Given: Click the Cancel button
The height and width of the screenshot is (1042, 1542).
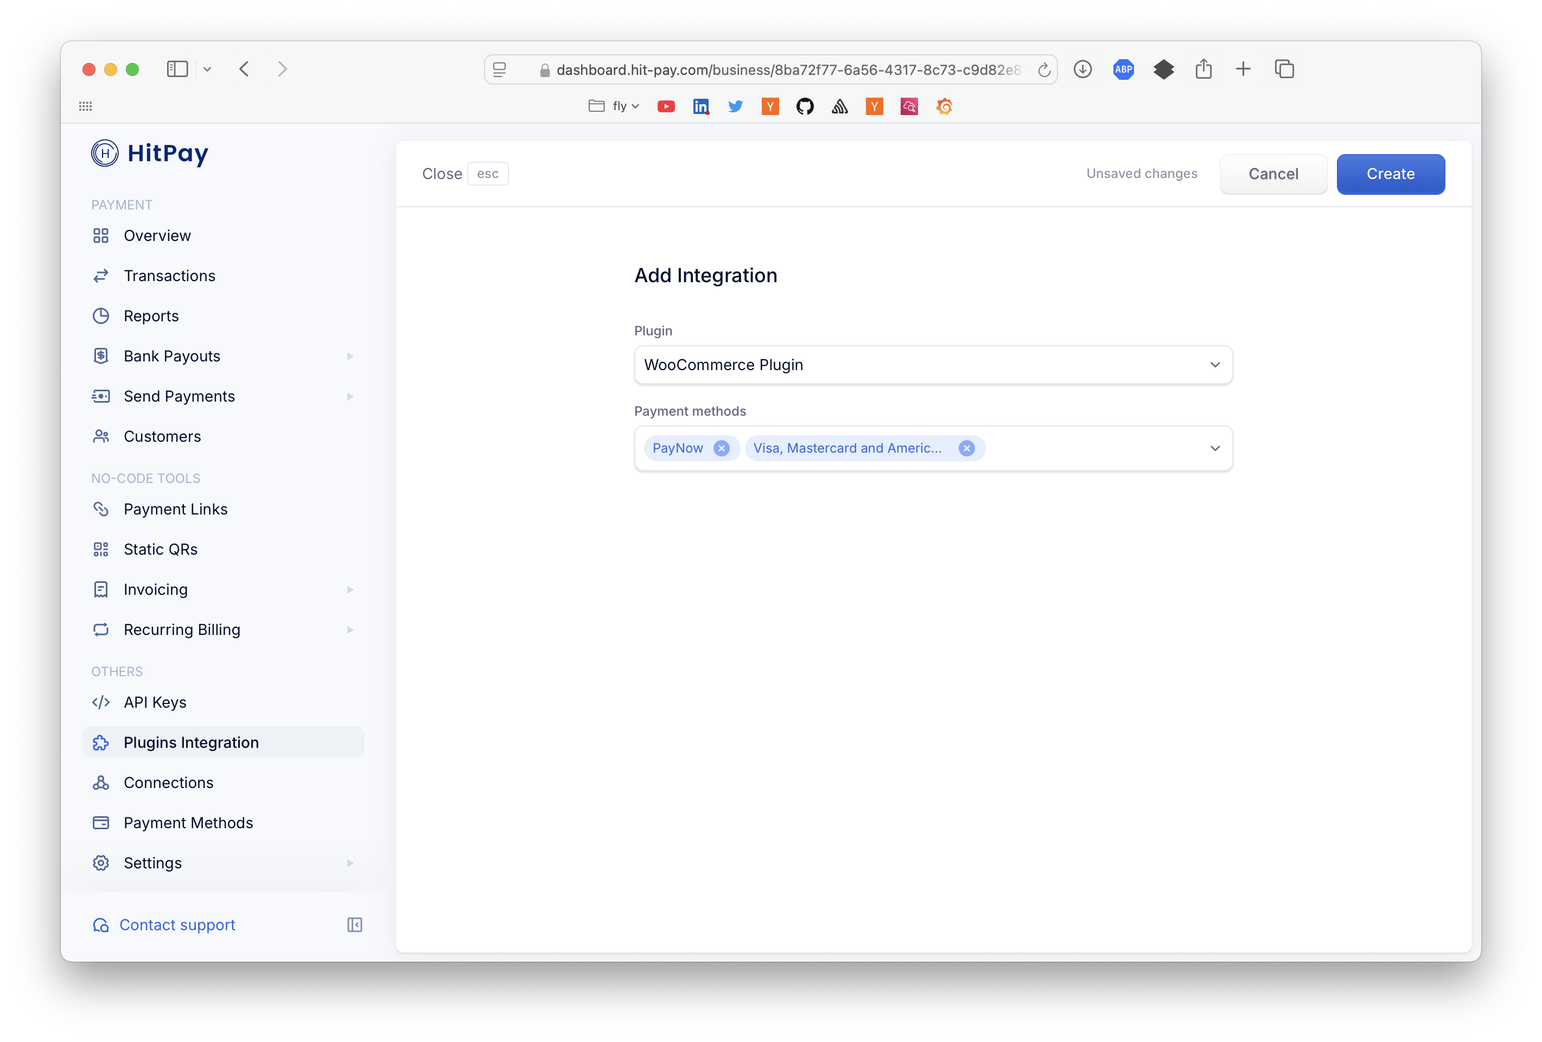Looking at the screenshot, I should [x=1273, y=174].
